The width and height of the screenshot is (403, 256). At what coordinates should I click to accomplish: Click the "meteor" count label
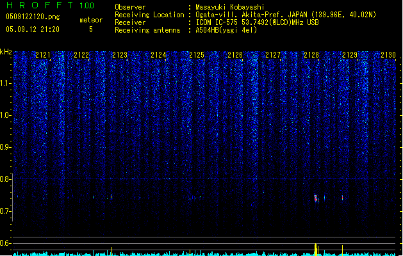point(91,20)
